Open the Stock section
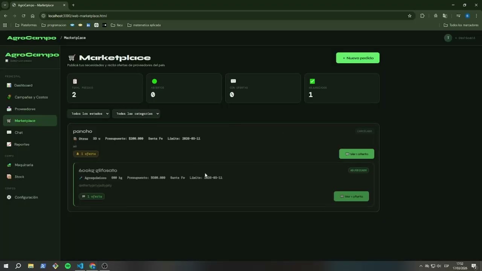Screen dimensions: 482x271 click(30, 177)
